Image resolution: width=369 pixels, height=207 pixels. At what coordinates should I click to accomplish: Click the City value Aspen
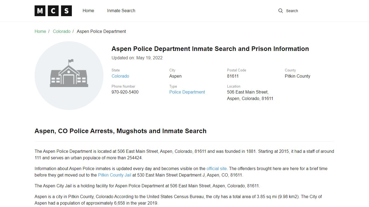pos(175,76)
